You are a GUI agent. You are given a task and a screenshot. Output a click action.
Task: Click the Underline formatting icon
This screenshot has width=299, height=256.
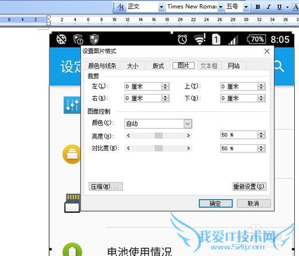[x=279, y=7]
